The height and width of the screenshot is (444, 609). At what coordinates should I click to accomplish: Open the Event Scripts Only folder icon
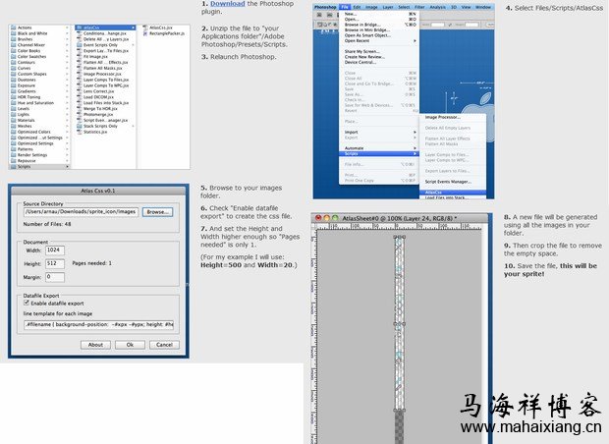coord(80,45)
